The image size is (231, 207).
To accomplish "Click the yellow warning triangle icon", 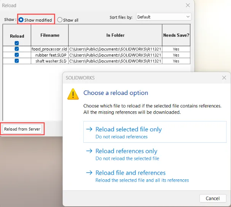I will coord(73,94).
